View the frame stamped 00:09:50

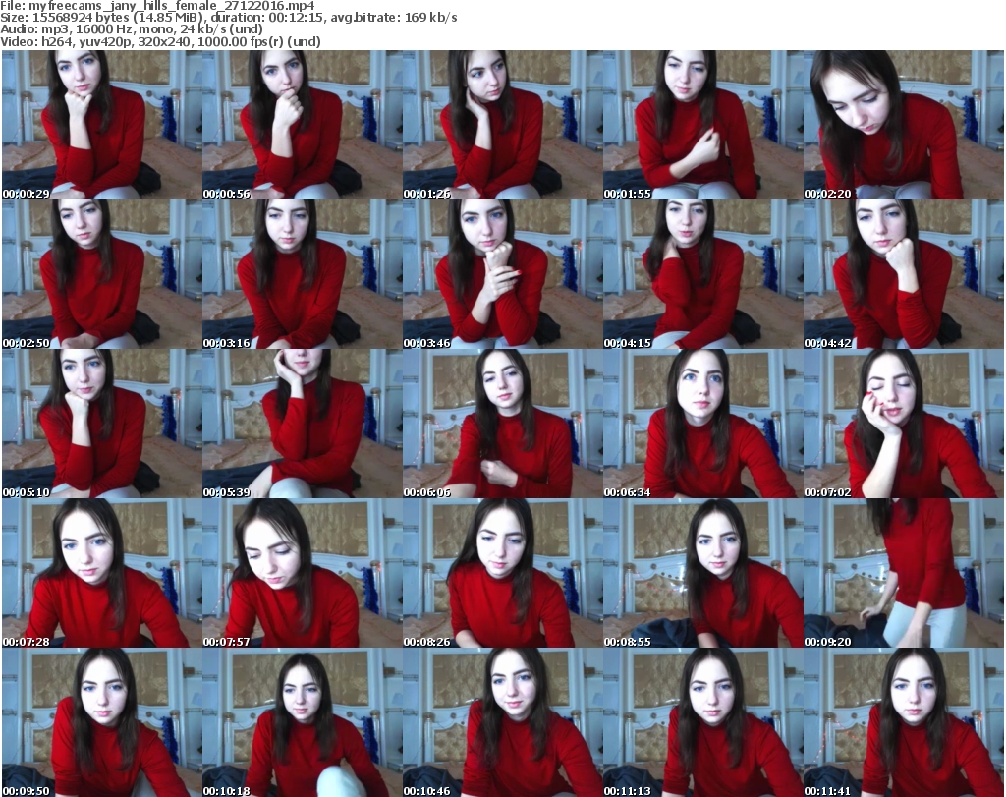(102, 722)
